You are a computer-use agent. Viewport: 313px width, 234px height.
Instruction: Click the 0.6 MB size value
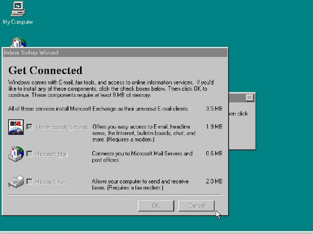[214, 154]
